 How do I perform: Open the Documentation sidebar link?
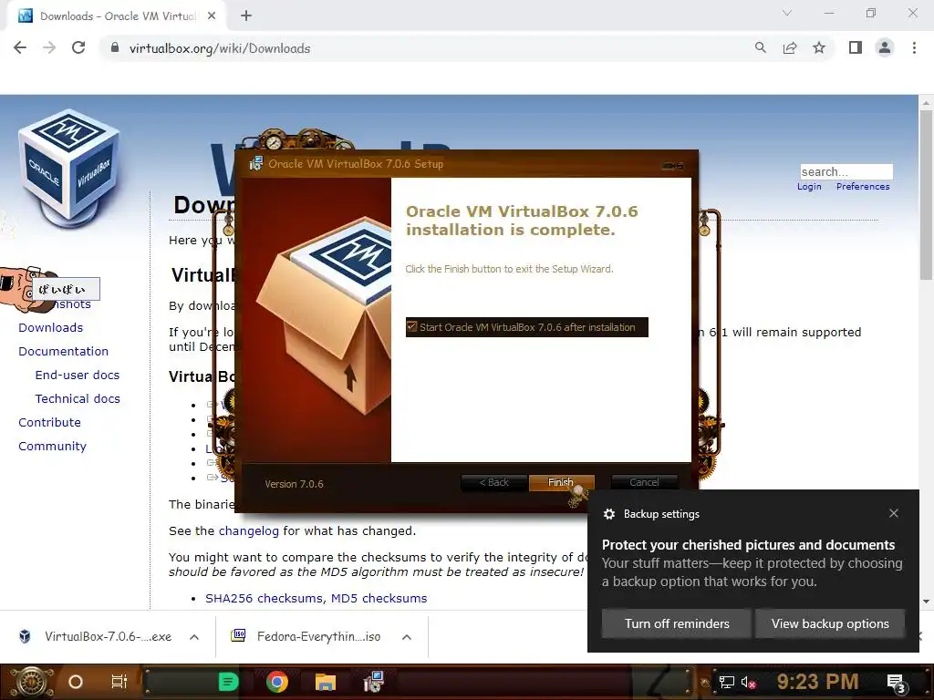pyautogui.click(x=63, y=351)
